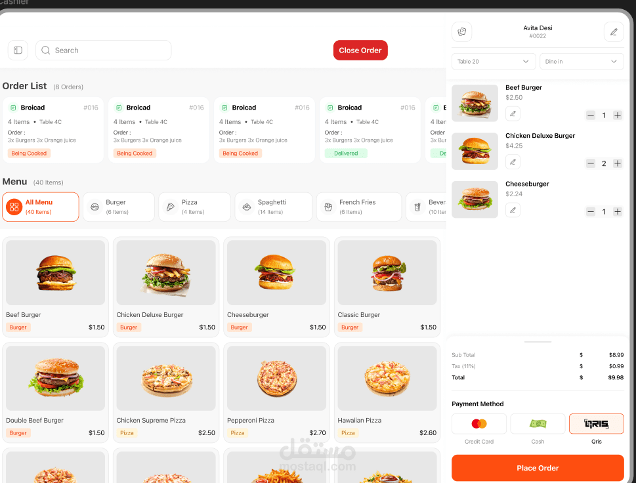Click the Spaghetti bowl category icon

[247, 207]
